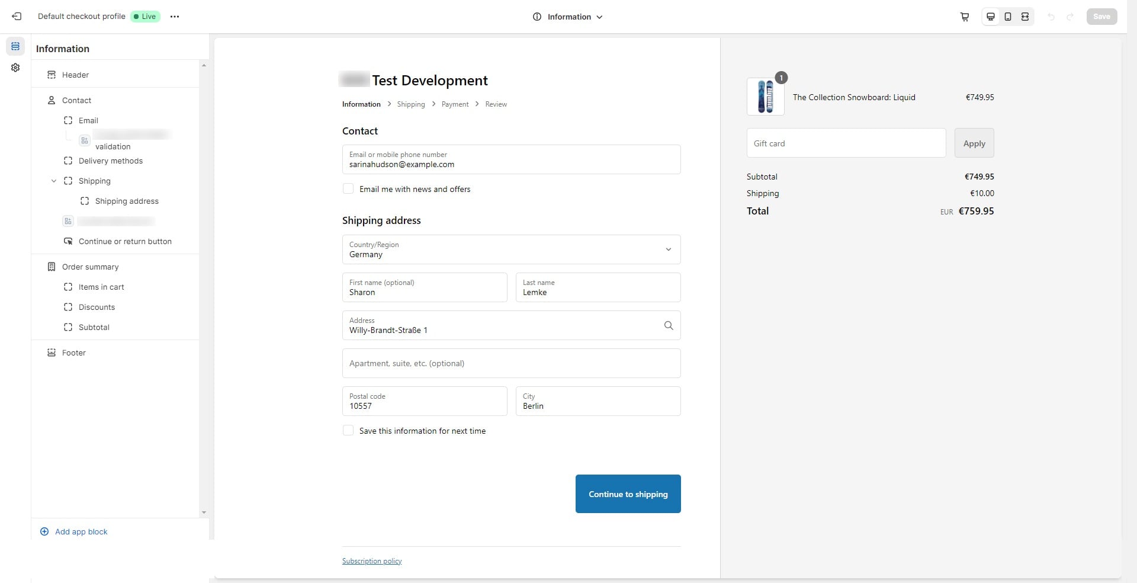Click the Contact person icon
Viewport: 1137px width, 583px height.
pos(52,100)
